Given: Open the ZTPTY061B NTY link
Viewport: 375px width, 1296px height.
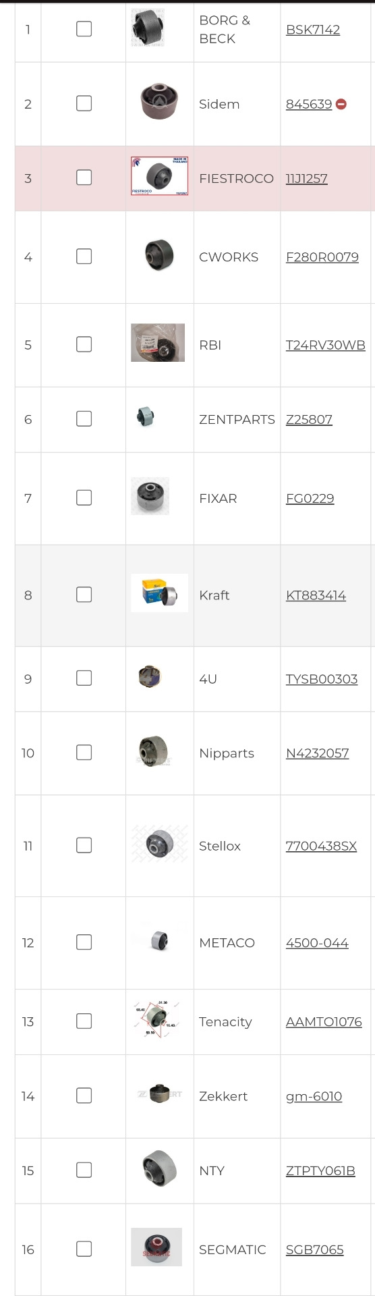Looking at the screenshot, I should pos(320,1170).
